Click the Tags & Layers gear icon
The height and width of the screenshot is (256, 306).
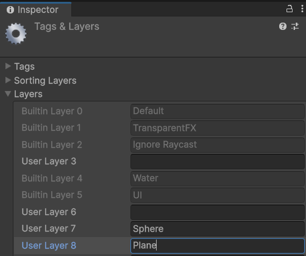point(16,34)
